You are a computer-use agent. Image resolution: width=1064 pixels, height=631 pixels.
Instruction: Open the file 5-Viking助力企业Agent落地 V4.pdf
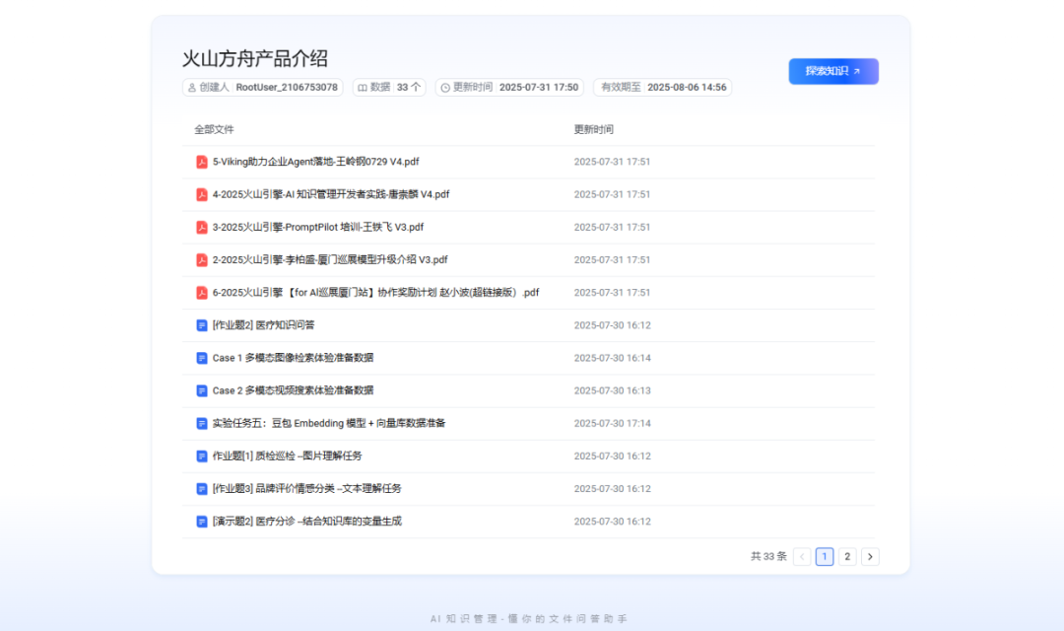point(315,162)
